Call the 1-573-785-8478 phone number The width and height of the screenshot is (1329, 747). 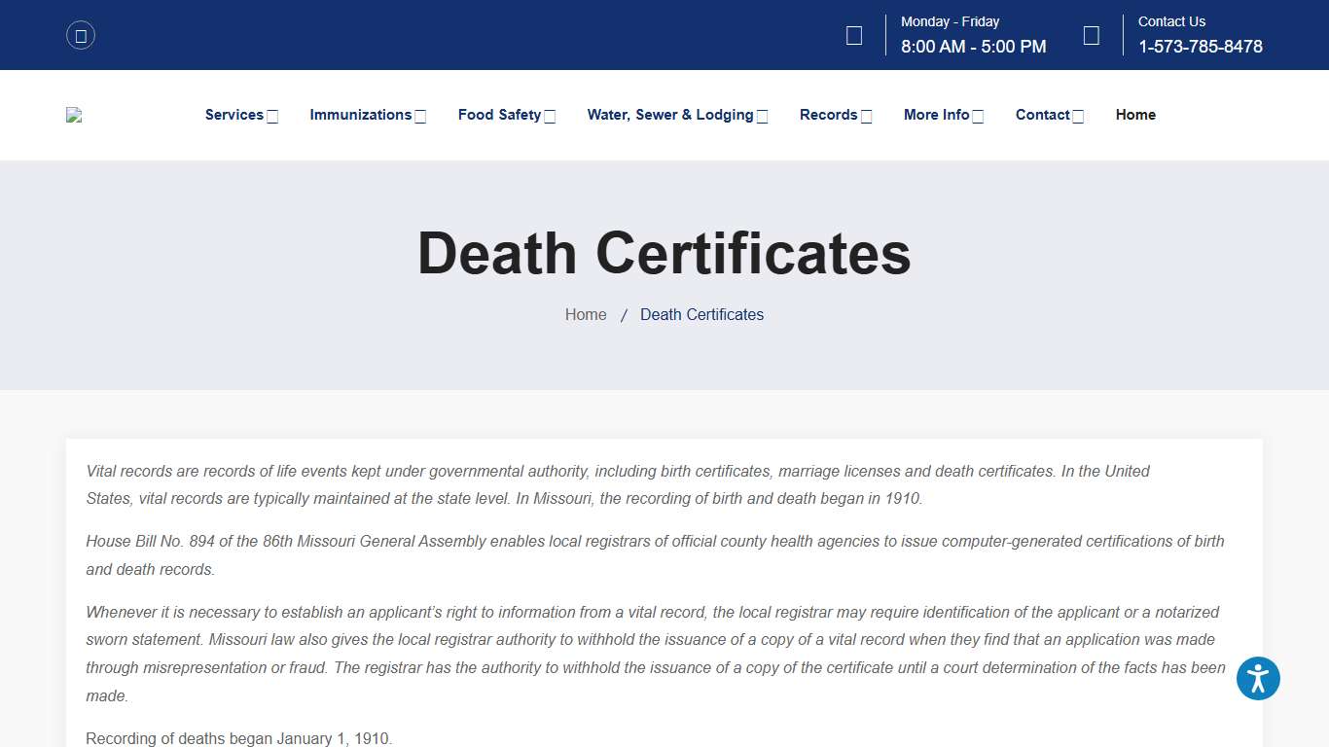tap(1200, 46)
